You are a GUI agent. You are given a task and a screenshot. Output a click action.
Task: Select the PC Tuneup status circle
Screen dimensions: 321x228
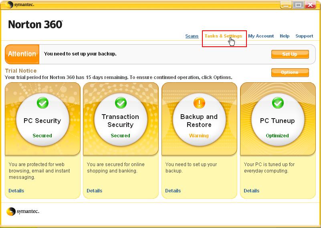pos(278,120)
